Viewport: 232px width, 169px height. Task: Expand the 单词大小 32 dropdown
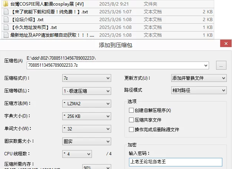pos(87,129)
